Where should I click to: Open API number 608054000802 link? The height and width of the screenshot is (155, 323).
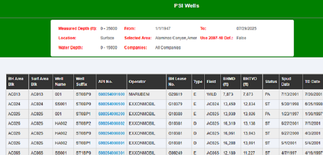[111, 123]
